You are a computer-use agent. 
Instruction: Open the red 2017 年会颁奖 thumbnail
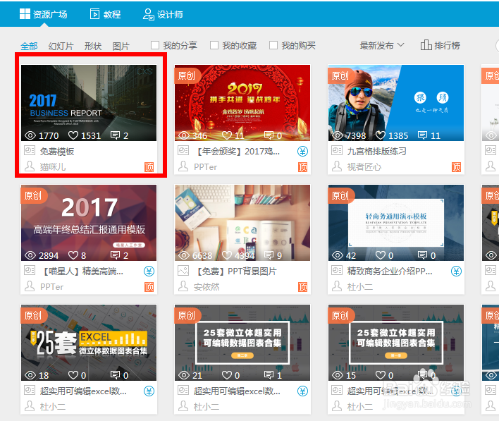[x=242, y=103]
